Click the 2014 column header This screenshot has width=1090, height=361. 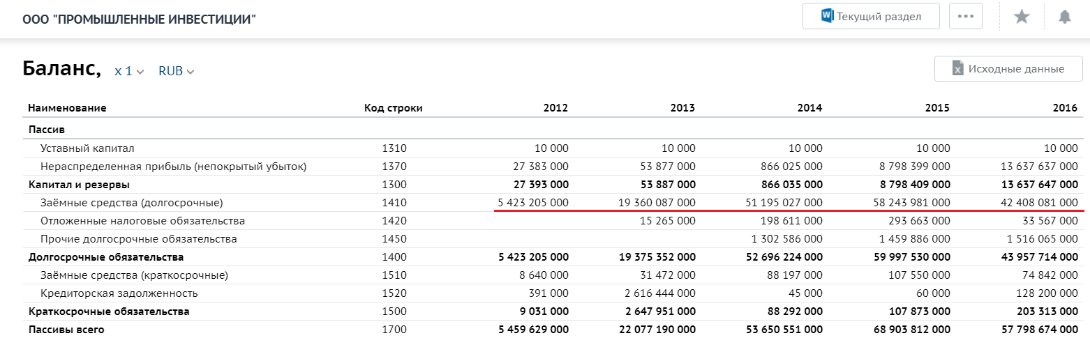[809, 108]
